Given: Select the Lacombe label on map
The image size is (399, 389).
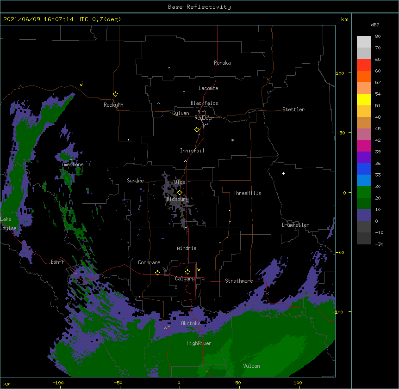Looking at the screenshot, I should (208, 88).
